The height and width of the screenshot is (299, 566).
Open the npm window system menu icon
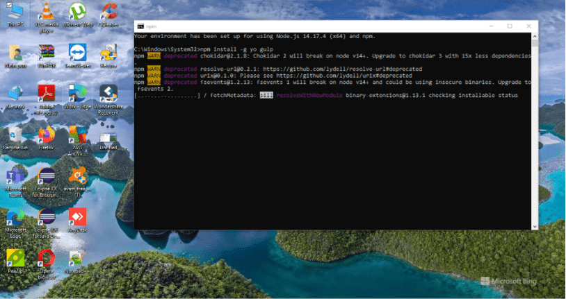[139, 26]
